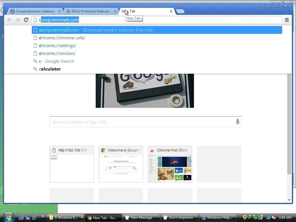Click the Google doodle image

coord(145,90)
